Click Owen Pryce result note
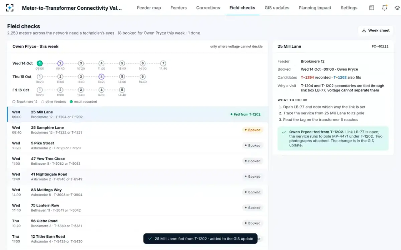The height and width of the screenshot is (250, 401). (333, 139)
